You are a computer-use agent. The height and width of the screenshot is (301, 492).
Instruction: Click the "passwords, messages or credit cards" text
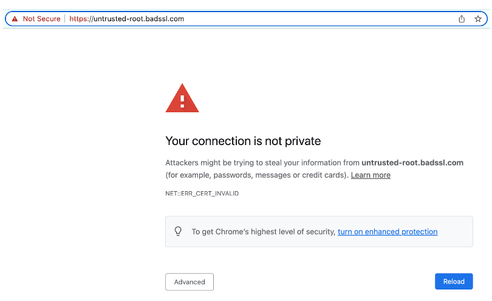284,175
